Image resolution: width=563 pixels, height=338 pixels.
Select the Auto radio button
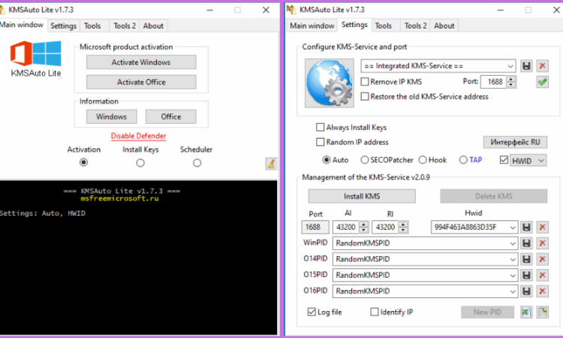(327, 160)
